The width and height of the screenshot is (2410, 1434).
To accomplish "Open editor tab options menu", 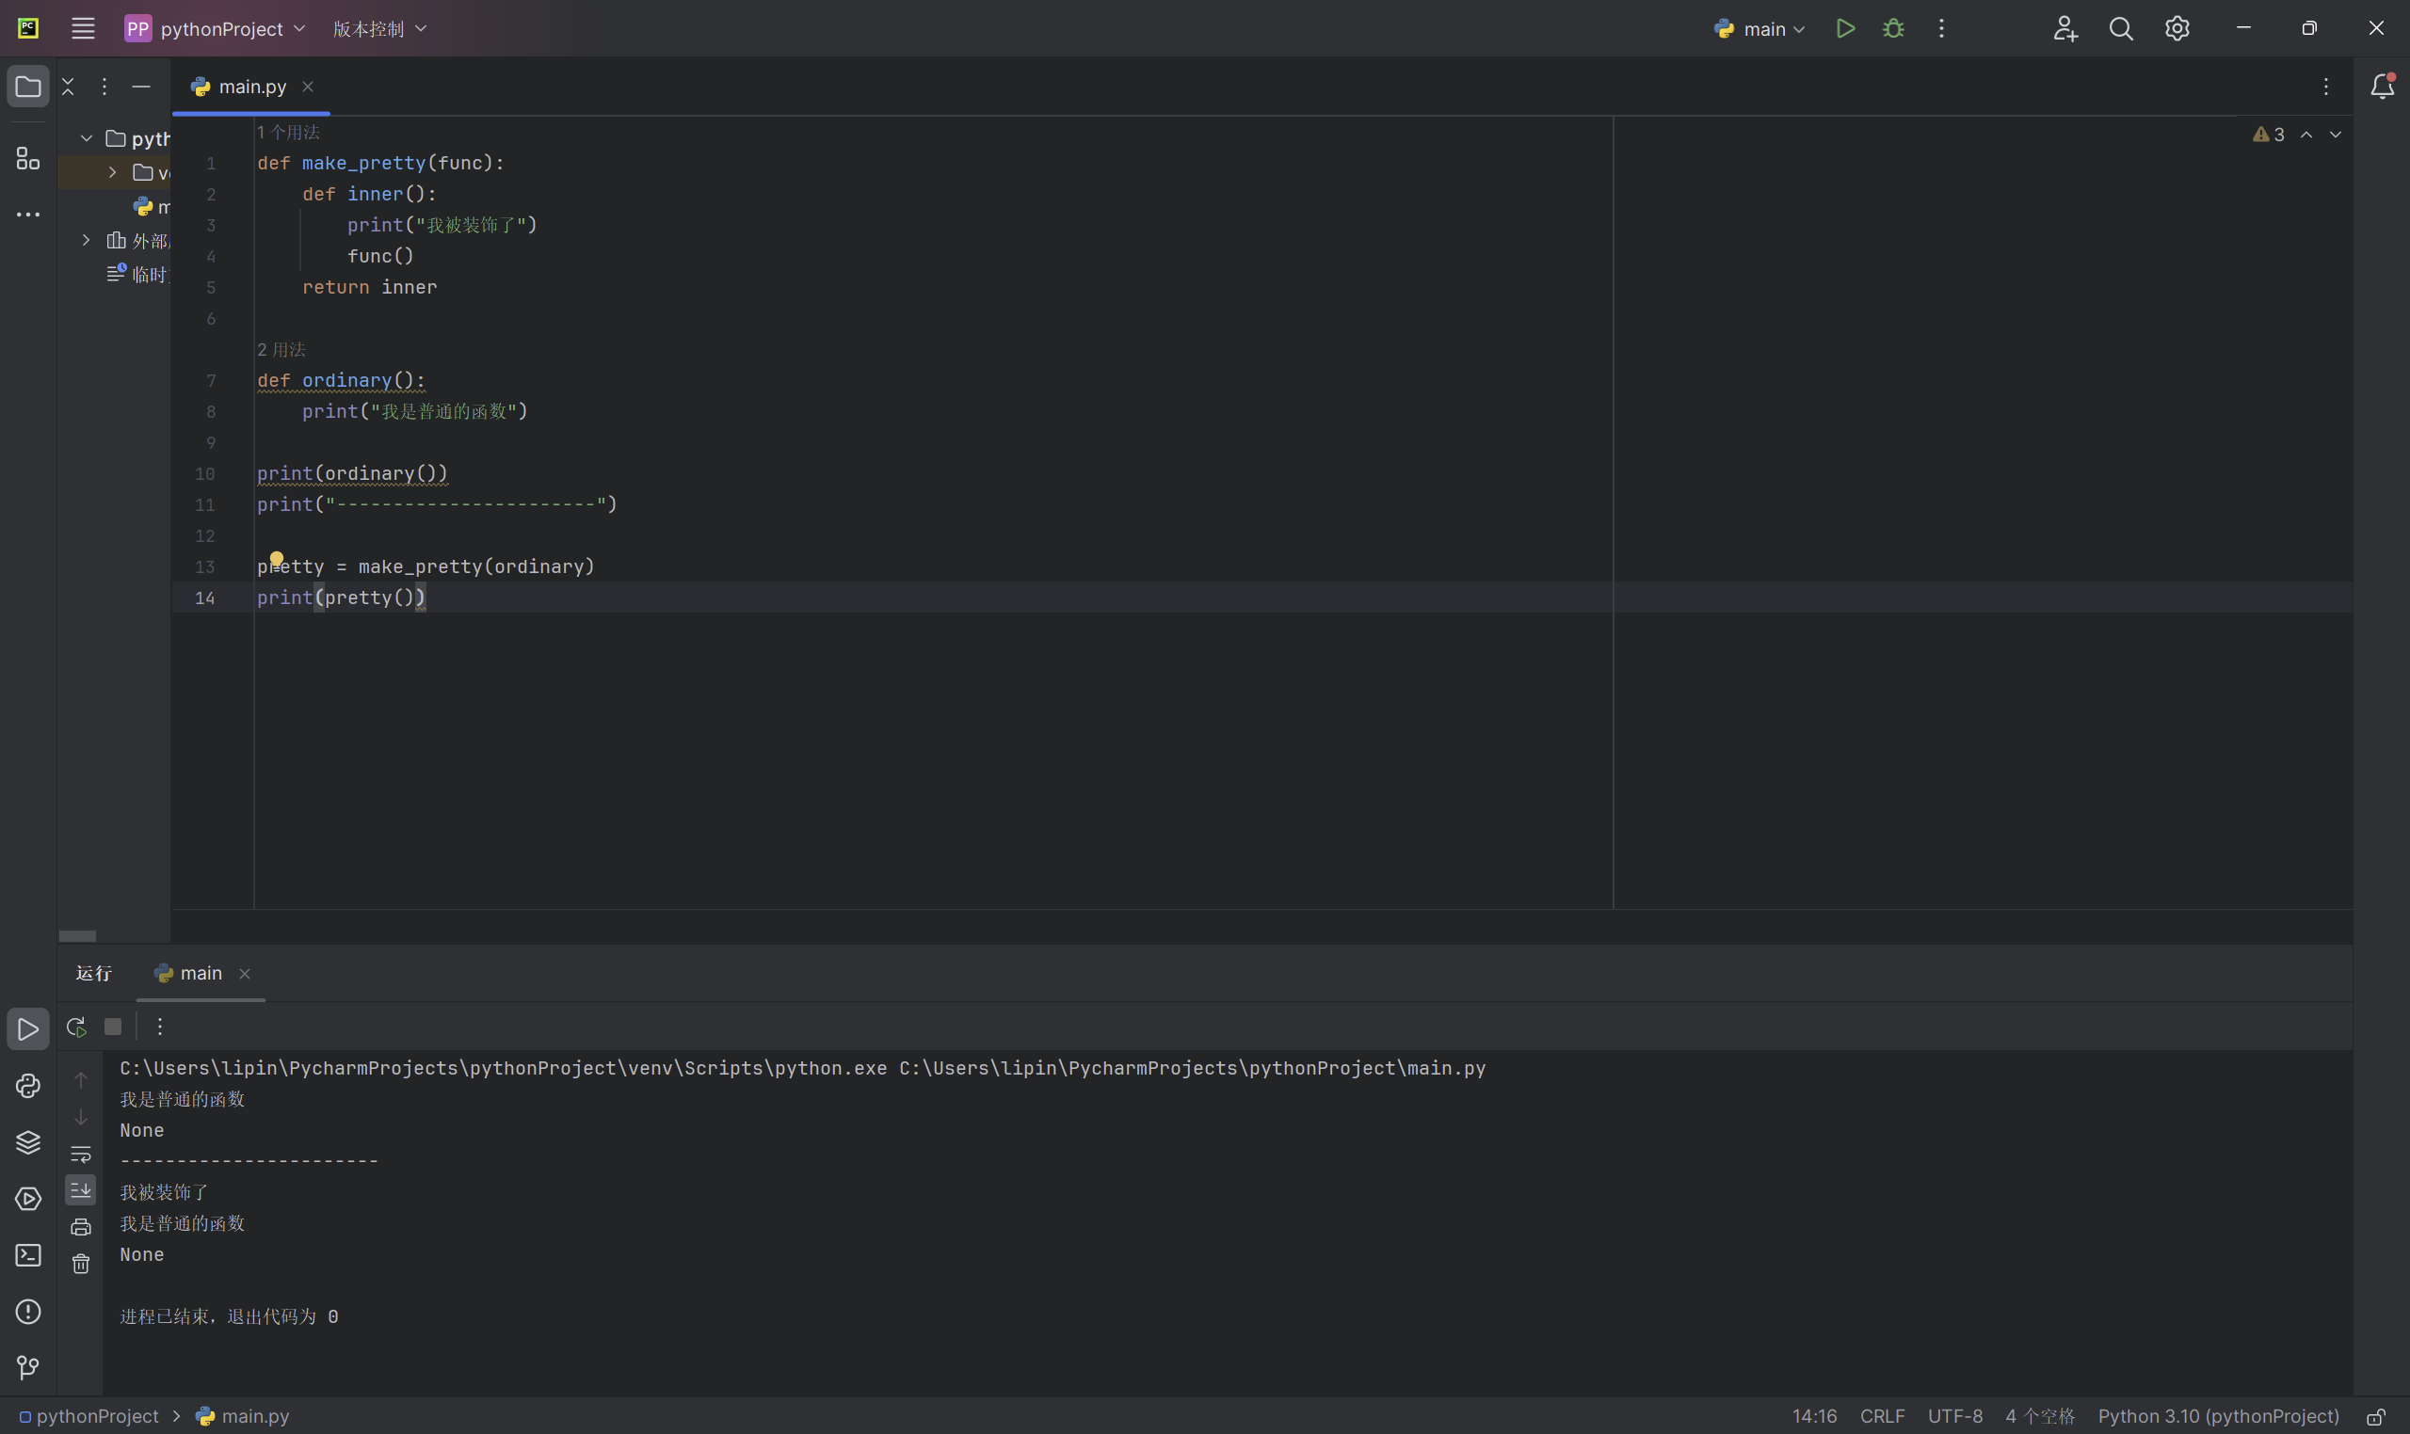I will coord(2326,86).
